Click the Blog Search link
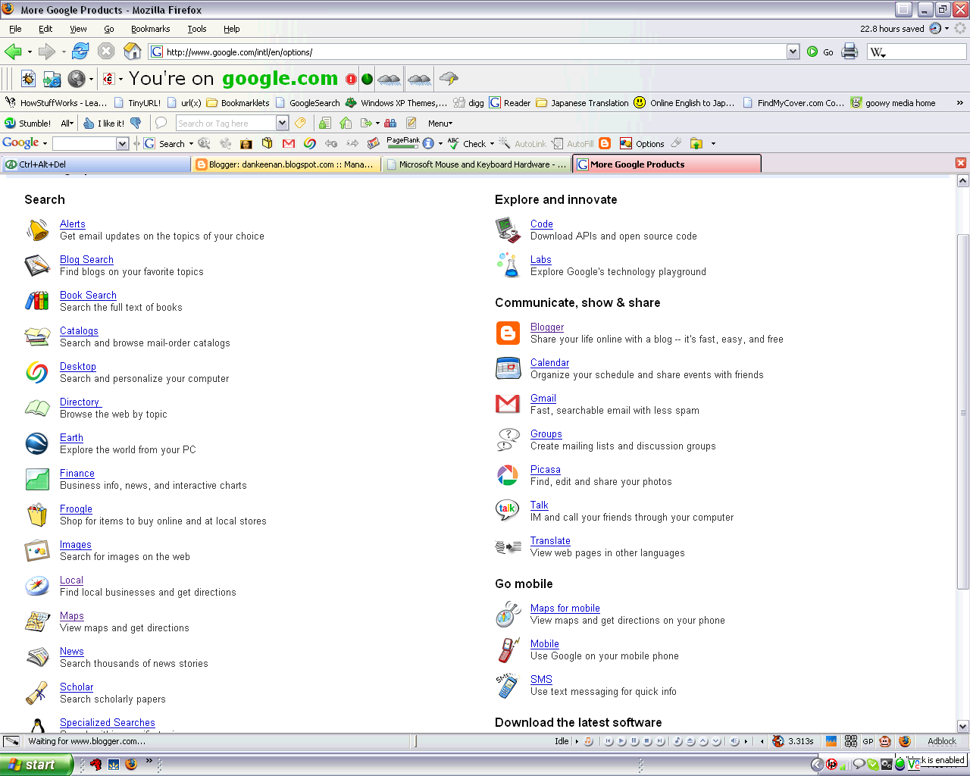This screenshot has width=970, height=776. [86, 259]
